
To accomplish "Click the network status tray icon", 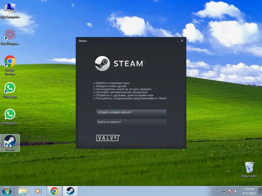I will click(x=224, y=191).
